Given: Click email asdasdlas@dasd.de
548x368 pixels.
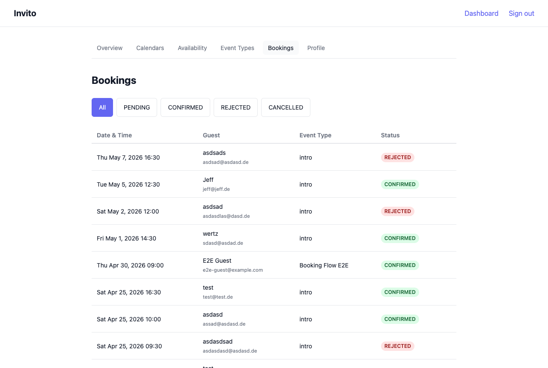Looking at the screenshot, I should pyautogui.click(x=226, y=216).
